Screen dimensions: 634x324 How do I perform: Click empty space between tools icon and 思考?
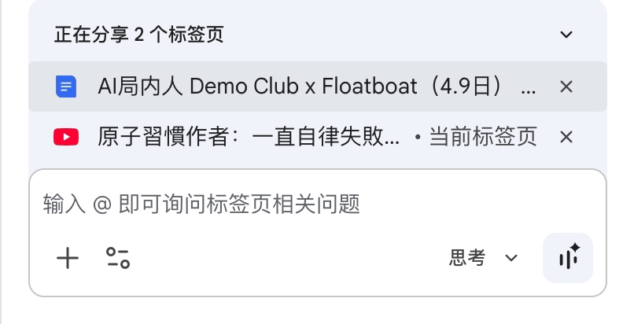pyautogui.click(x=283, y=258)
